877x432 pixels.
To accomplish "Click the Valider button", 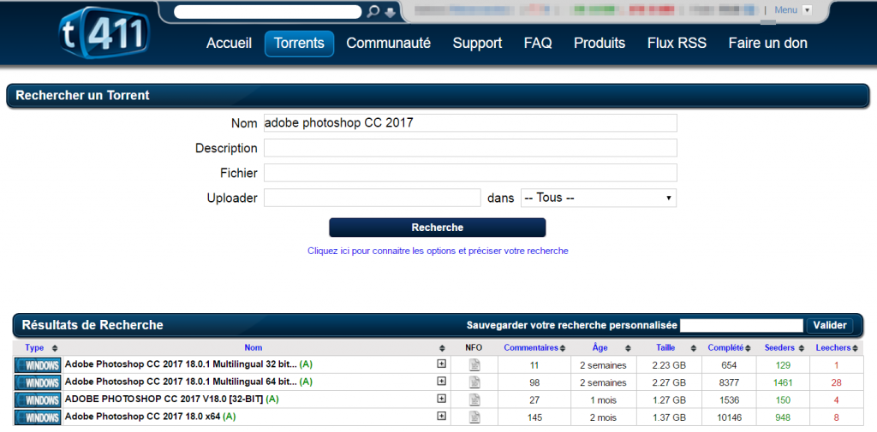I will (x=829, y=325).
